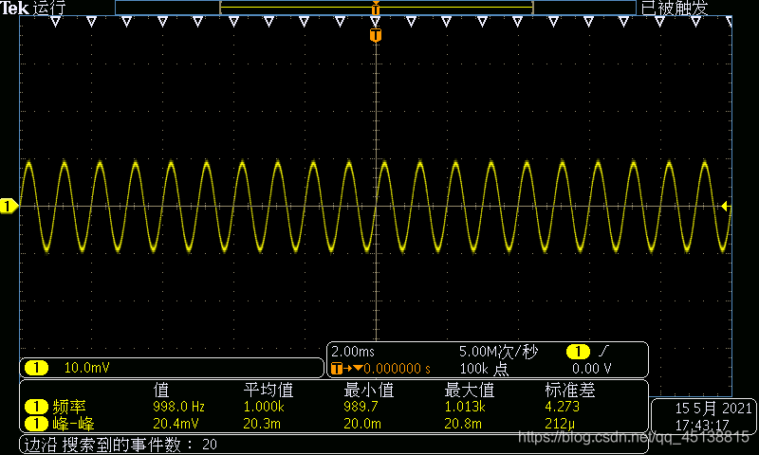Screen dimensions: 759x455
Task: Select the channel 1 ground level marker
Action: [x=9, y=206]
